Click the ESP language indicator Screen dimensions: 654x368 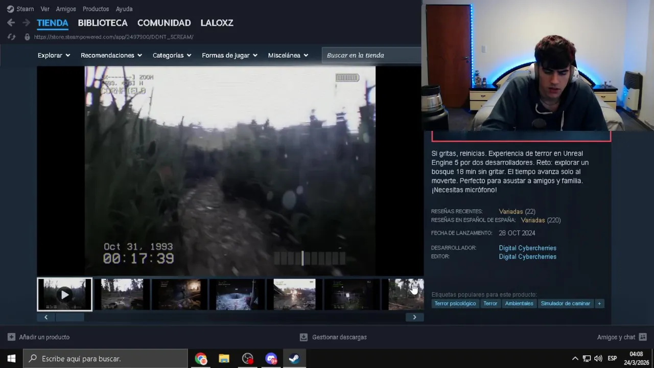click(x=612, y=359)
